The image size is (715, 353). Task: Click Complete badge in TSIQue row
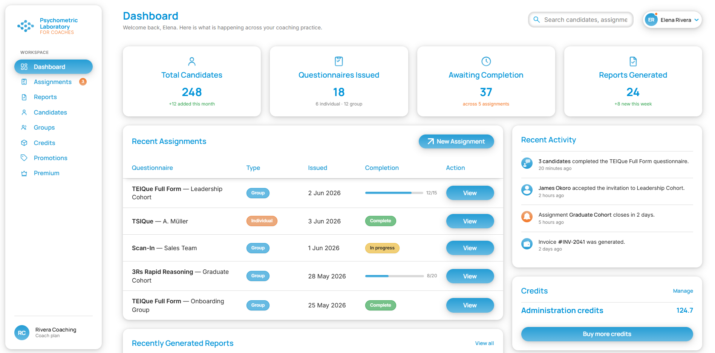click(x=381, y=221)
